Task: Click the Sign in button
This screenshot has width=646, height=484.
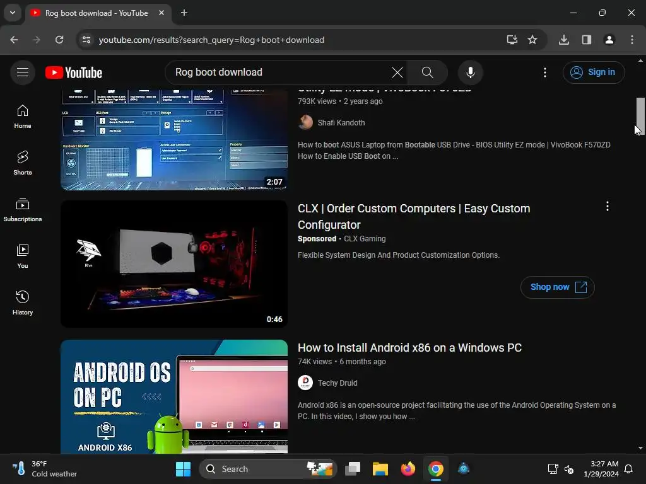Action: tap(593, 72)
